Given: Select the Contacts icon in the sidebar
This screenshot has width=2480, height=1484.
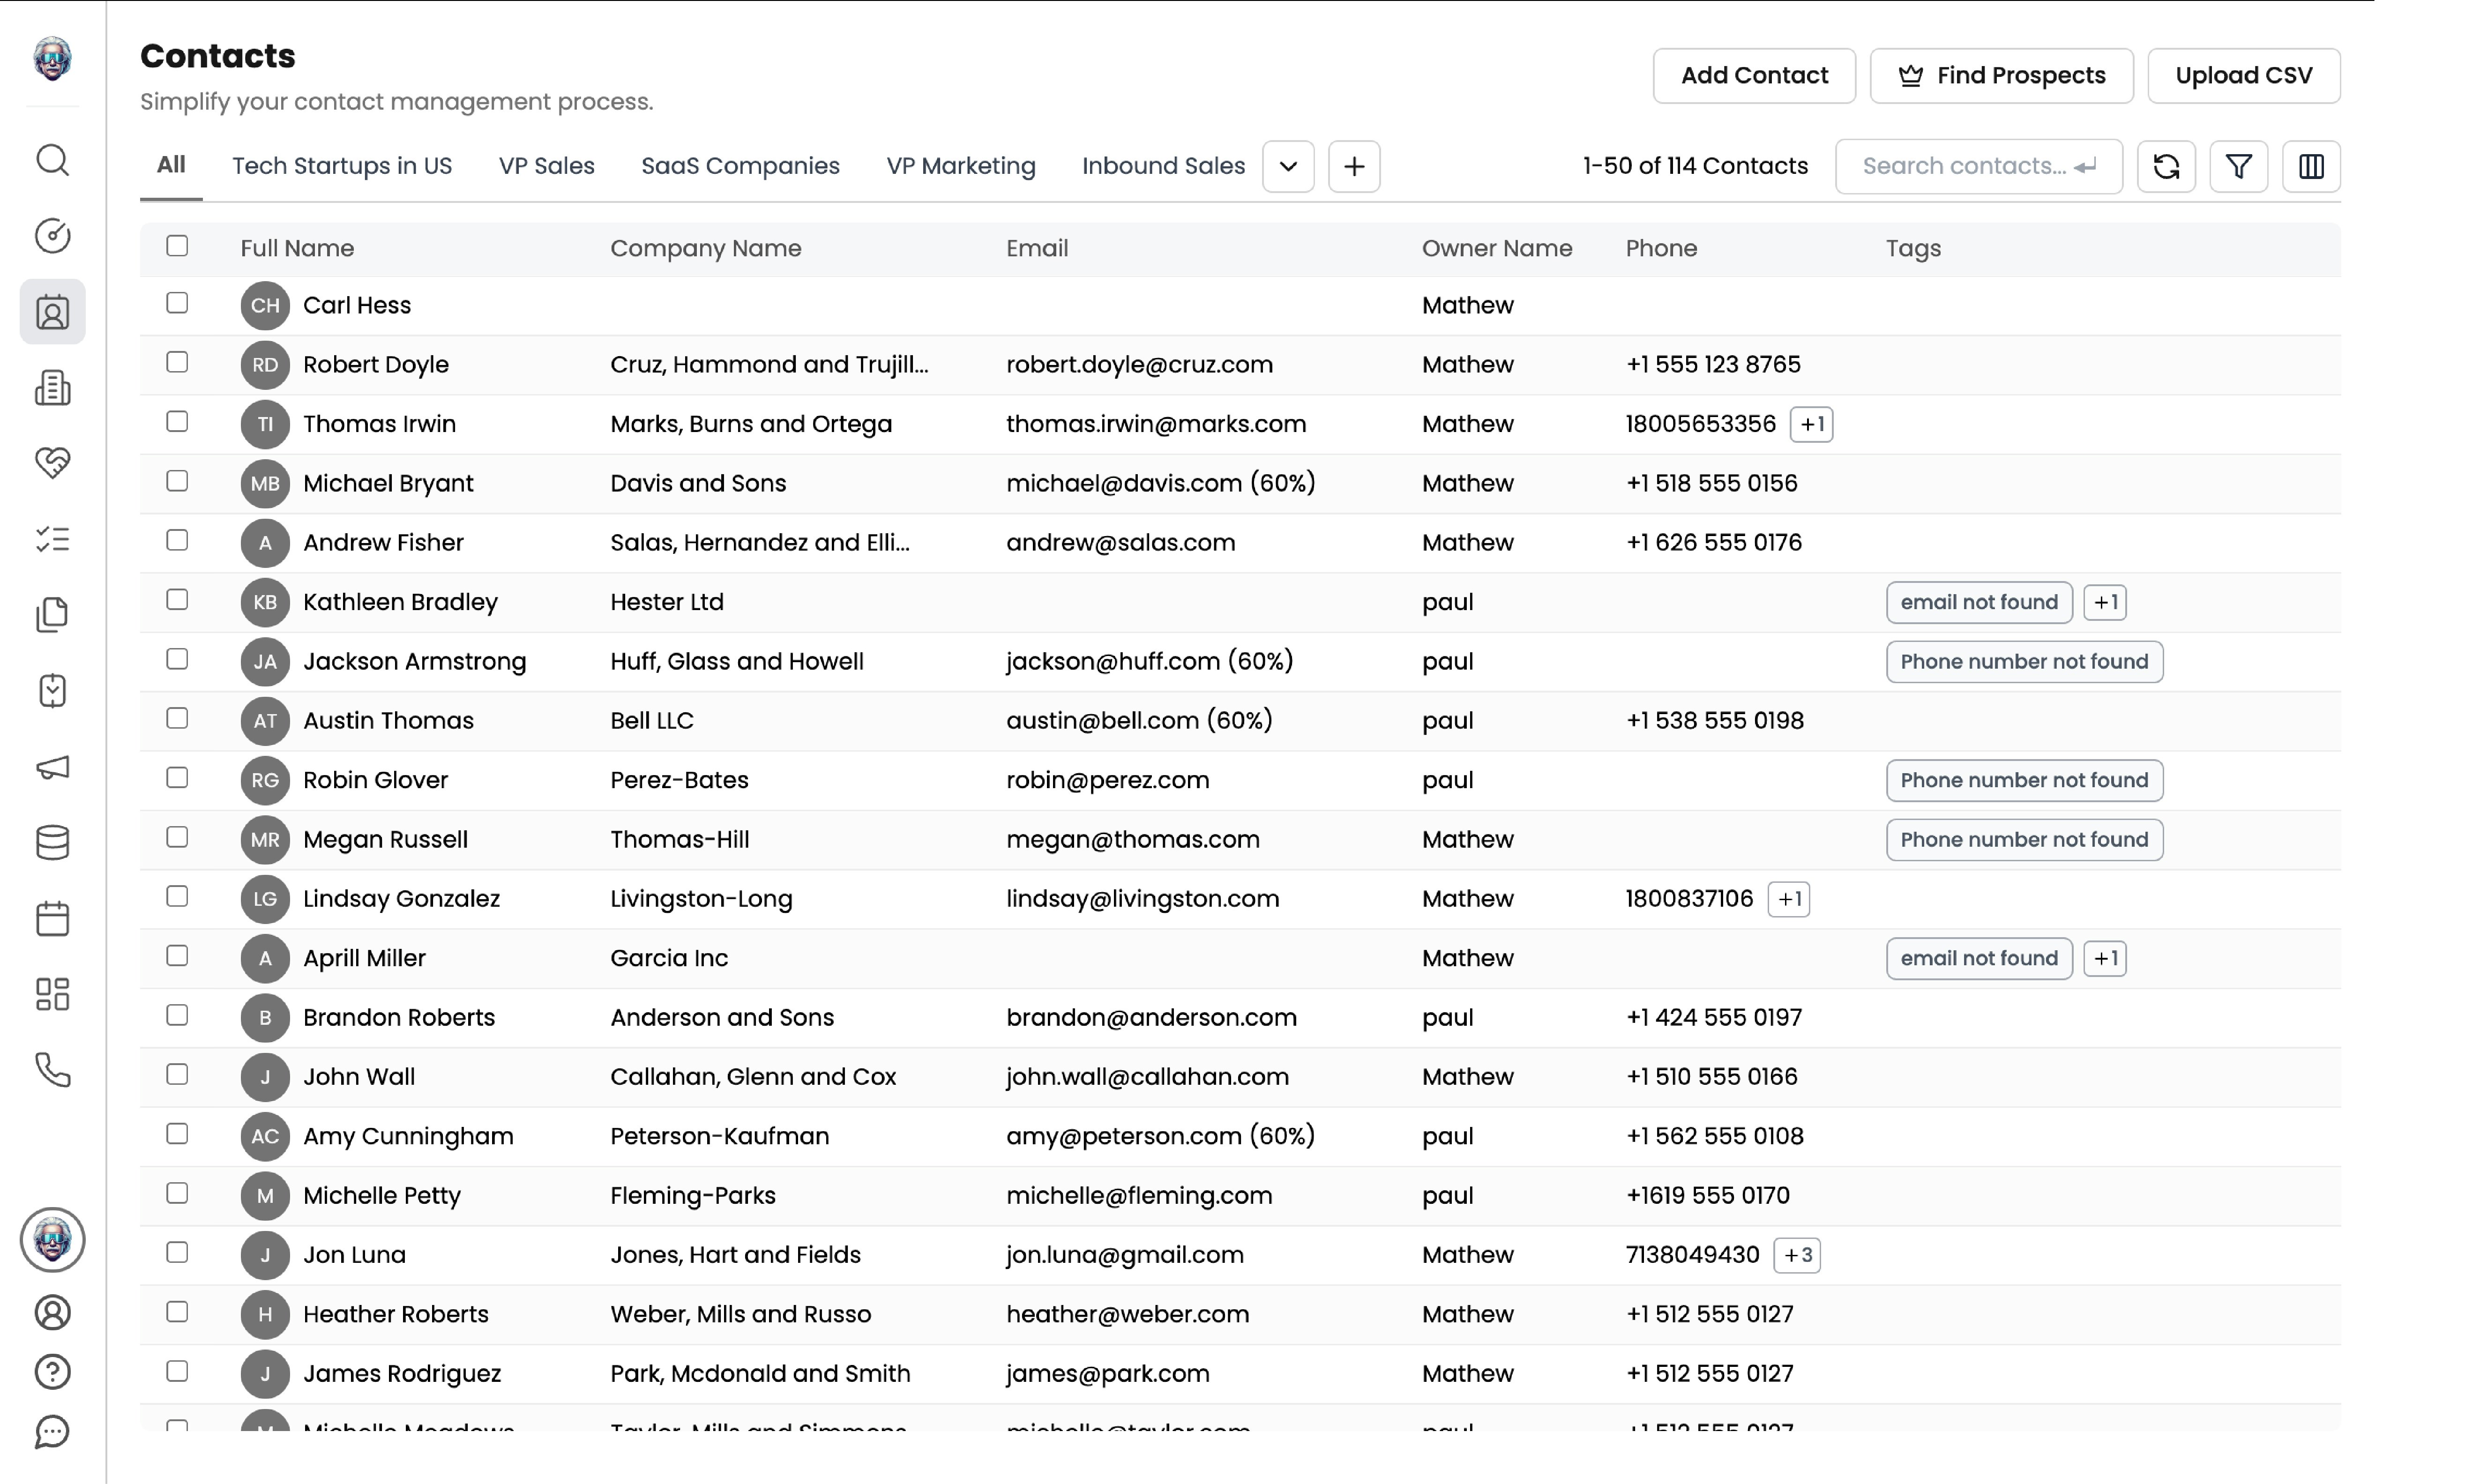Looking at the screenshot, I should click(52, 312).
